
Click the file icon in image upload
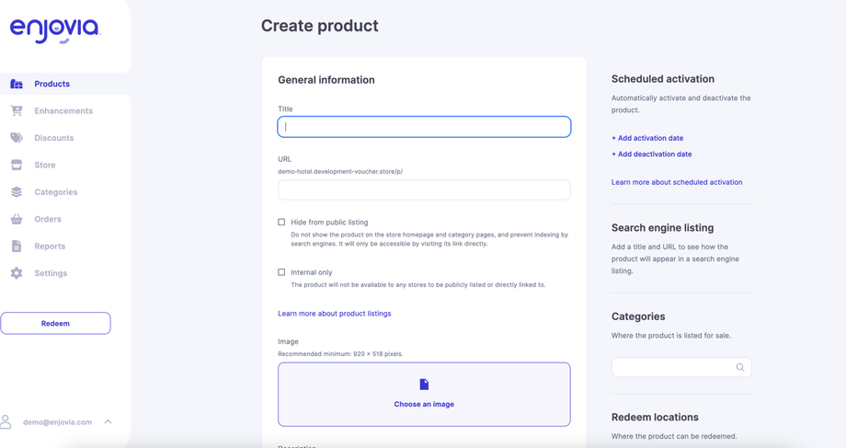point(424,385)
